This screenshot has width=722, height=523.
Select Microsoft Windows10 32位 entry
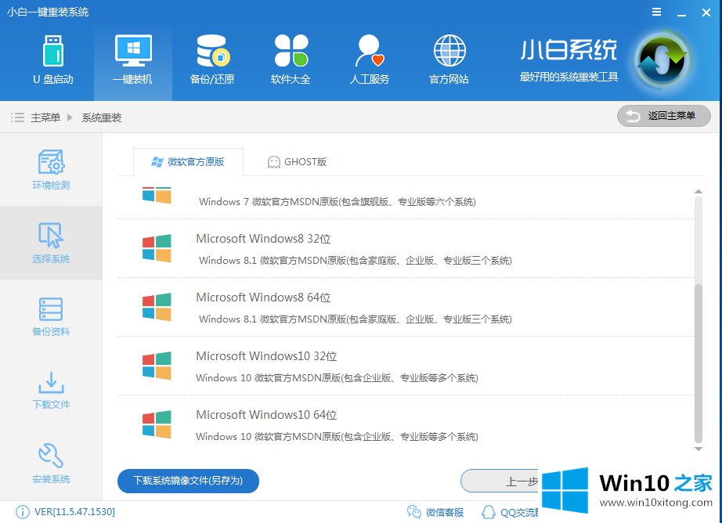[x=406, y=366]
